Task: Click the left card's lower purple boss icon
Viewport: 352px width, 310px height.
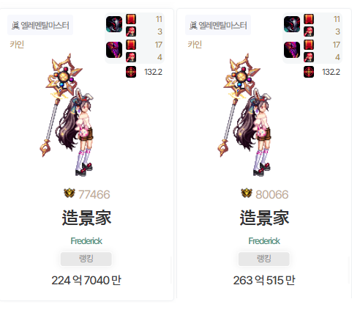Action: 114,50
